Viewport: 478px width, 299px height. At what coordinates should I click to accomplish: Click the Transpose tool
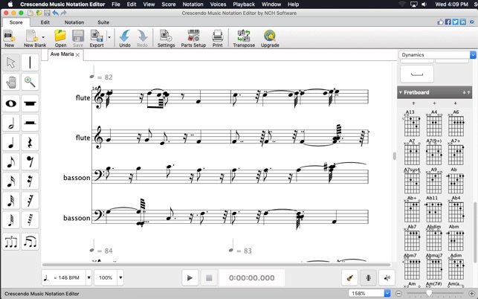244,39
